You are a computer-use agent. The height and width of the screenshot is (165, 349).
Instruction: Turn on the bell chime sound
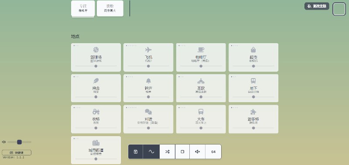coord(148,81)
